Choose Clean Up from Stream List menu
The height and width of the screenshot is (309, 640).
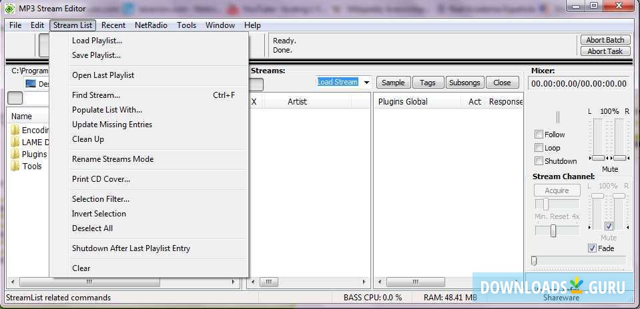(x=149, y=139)
